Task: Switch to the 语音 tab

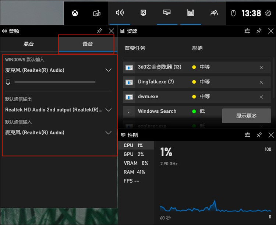Action: point(88,44)
